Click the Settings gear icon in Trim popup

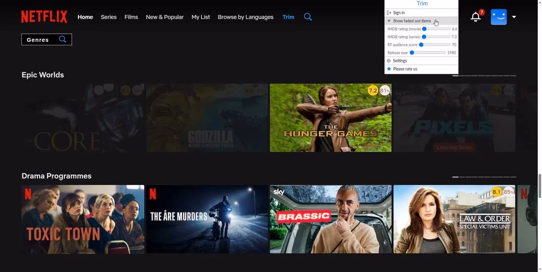click(389, 61)
